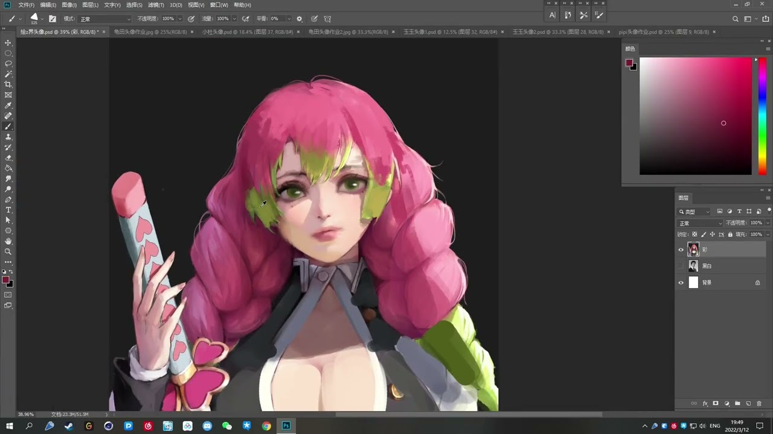This screenshot has height=434, width=773.
Task: Select the Hand tool
Action: point(8,241)
